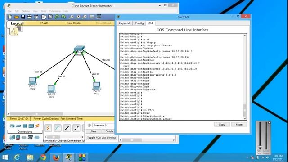The height and width of the screenshot is (162, 288).
Task: Open the Tools menu
Action: (x=44, y=11)
